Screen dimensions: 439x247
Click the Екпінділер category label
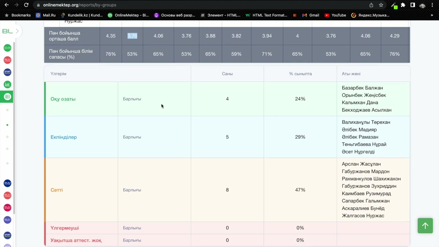click(64, 137)
